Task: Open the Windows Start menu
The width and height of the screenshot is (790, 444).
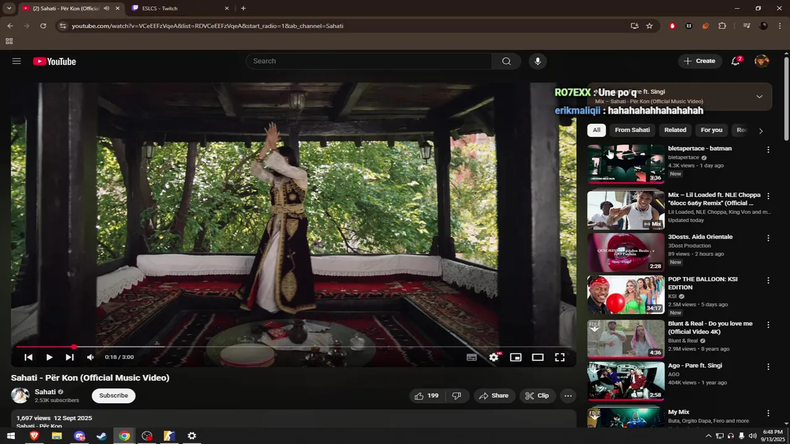Action: pos(10,436)
